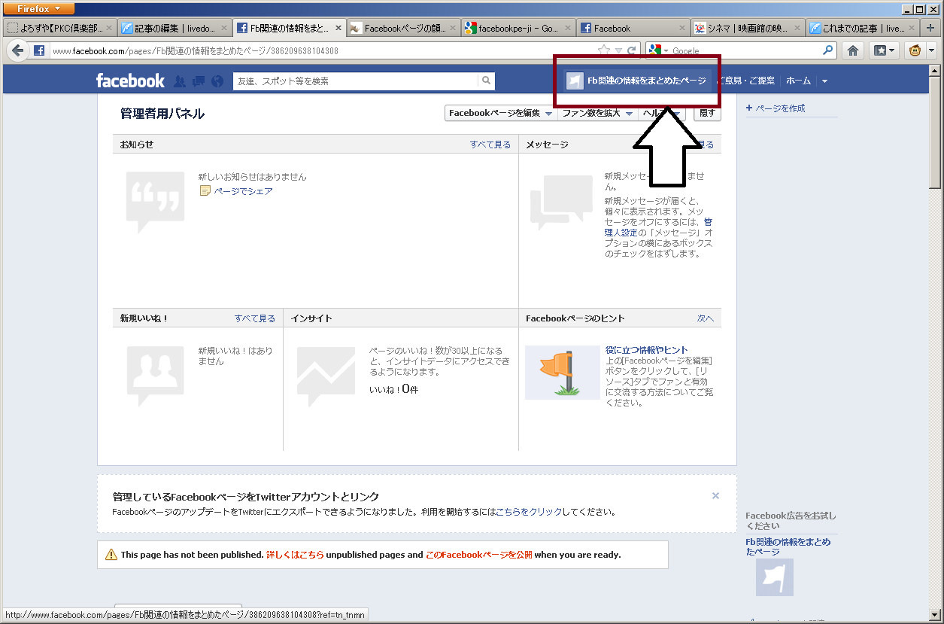
Task: Click the ページでシェア link
Action: (x=243, y=191)
